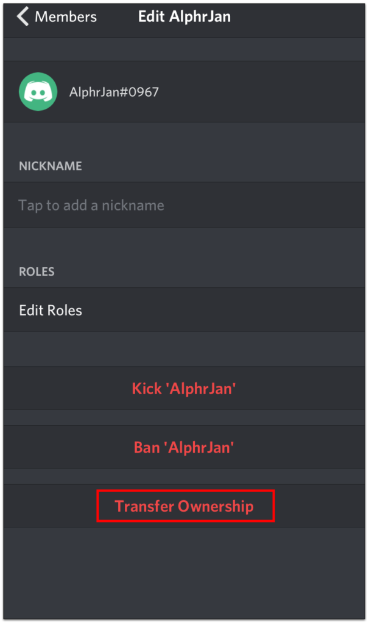The height and width of the screenshot is (623, 369).
Task: Tap the ROLES section header
Action: [x=37, y=271]
